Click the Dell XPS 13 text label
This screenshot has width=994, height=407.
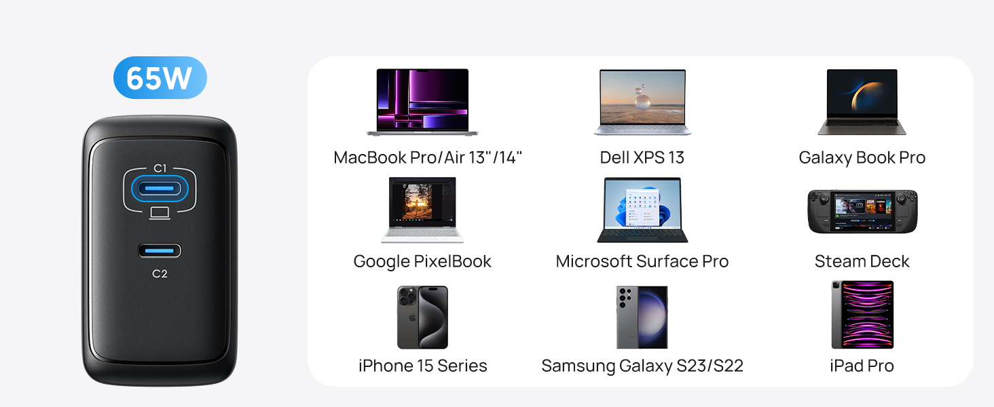click(642, 158)
